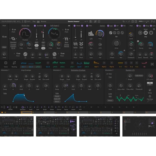Viewport: 156px width, 156px height.
Task: Toggle the side panel layout icon
Action: 136,22
